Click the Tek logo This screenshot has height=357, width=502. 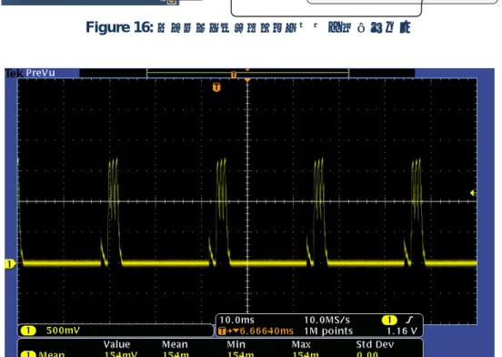click(14, 74)
